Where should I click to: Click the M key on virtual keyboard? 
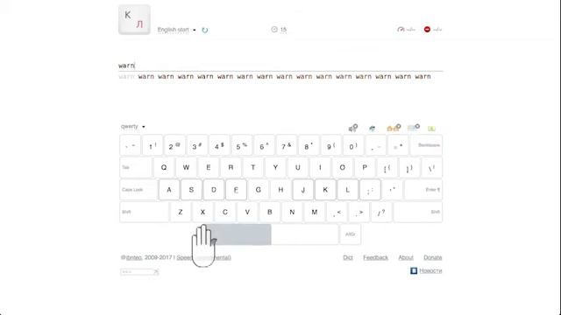[314, 212]
